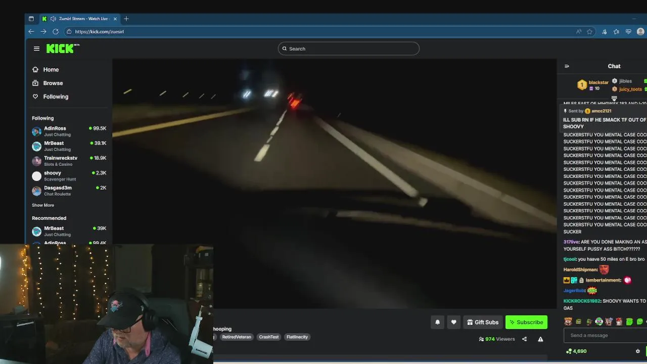
Task: Click Gift Subs button
Action: point(483,322)
